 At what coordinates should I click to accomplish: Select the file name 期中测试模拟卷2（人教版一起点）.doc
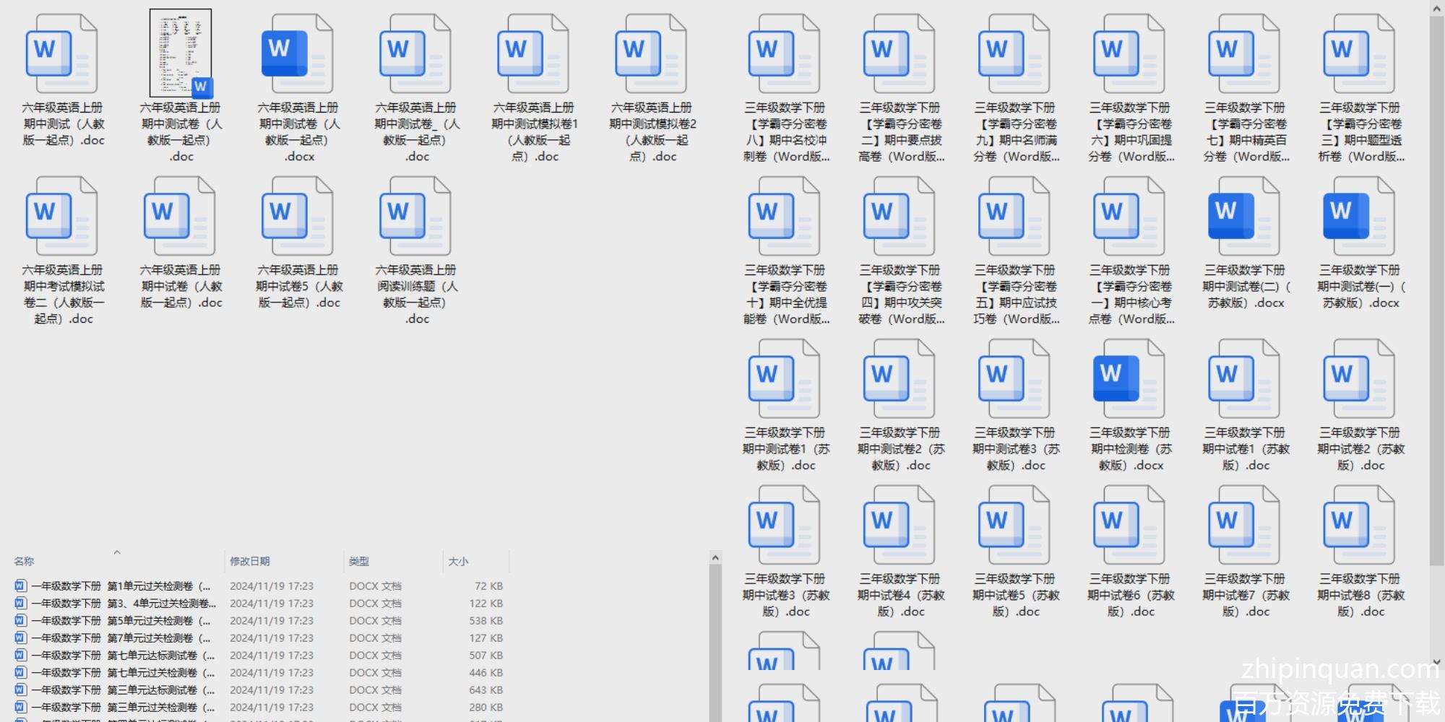pos(652,132)
